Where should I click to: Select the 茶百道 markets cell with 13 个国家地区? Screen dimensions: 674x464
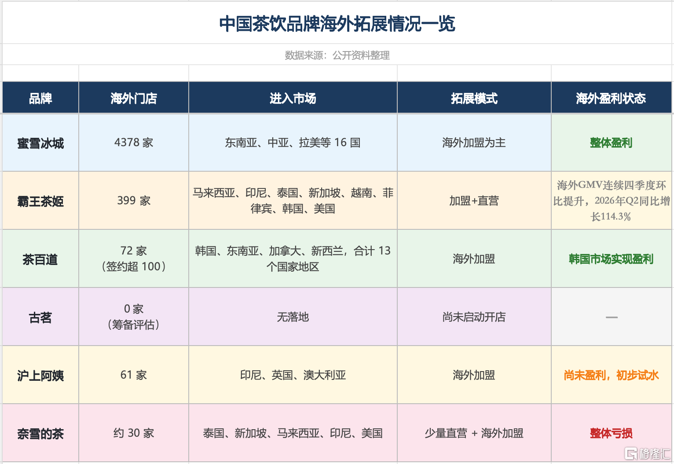coord(293,259)
